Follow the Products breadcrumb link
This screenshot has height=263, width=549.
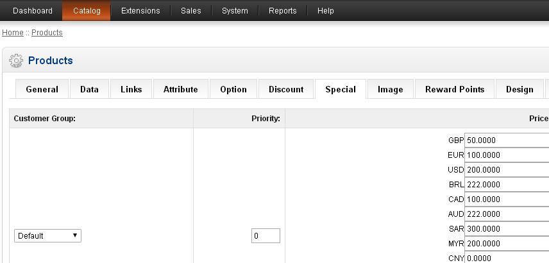[x=47, y=32]
